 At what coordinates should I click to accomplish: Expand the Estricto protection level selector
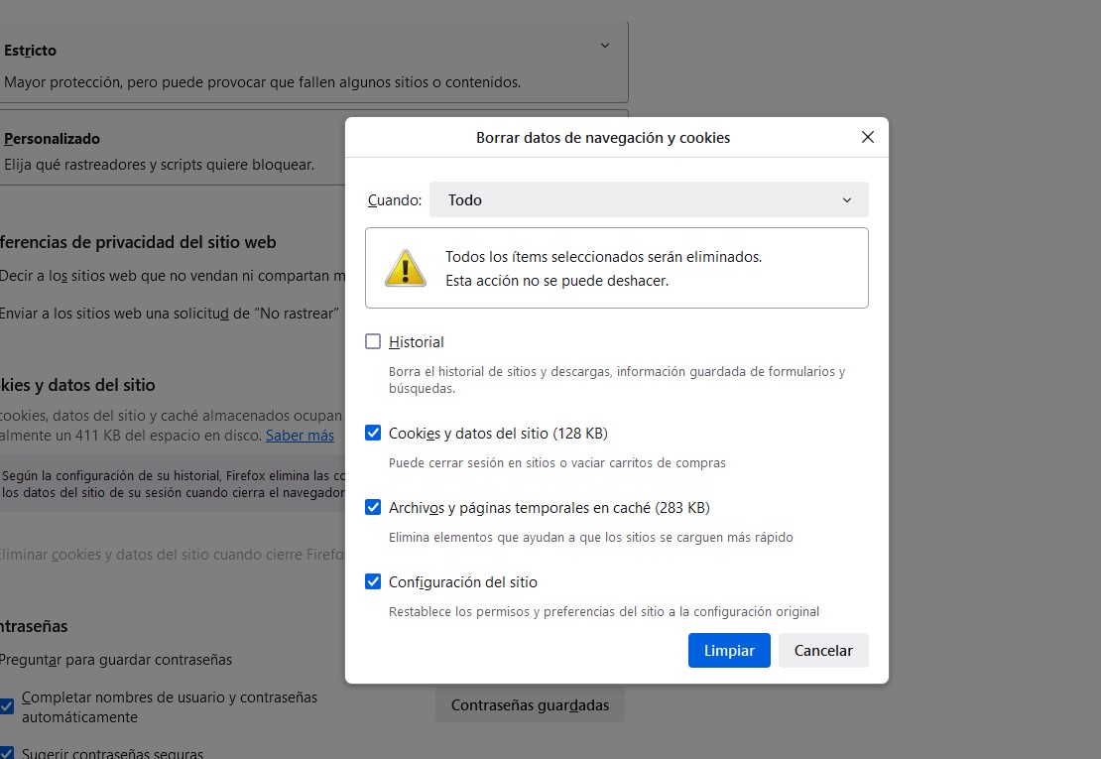coord(605,45)
